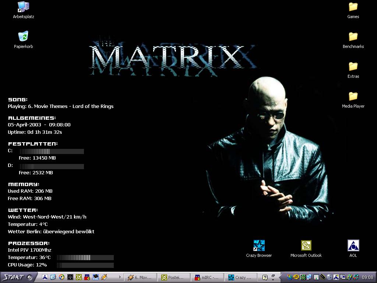This screenshot has height=283, width=377.
Task: Click the C: drive usage bar
Action: 52,151
